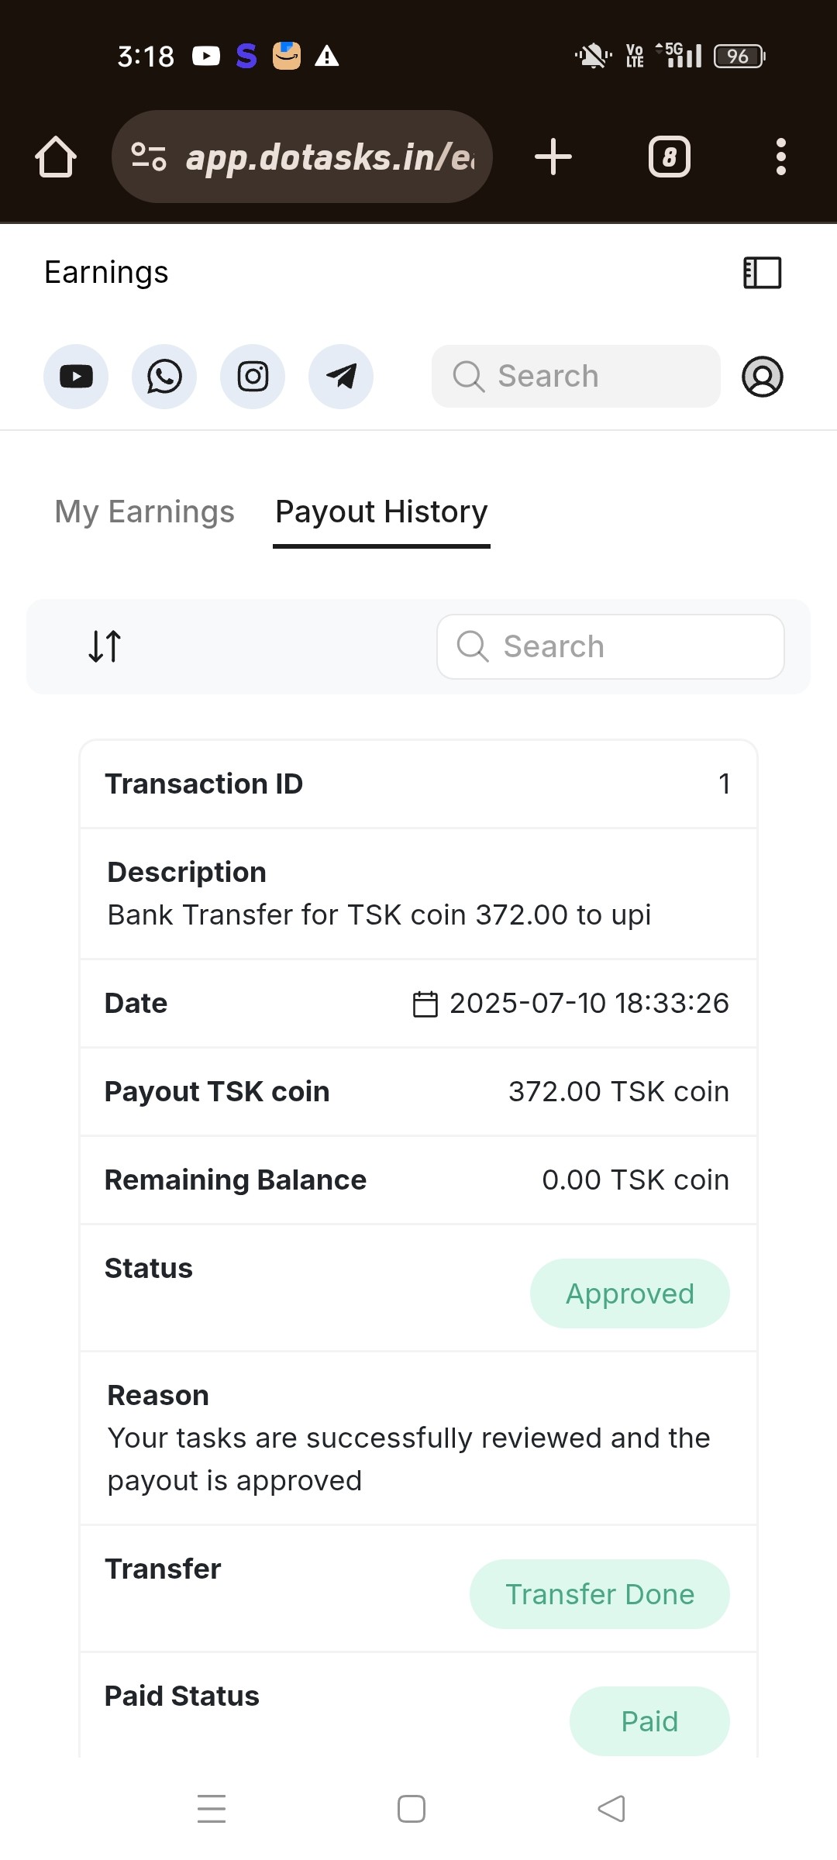The height and width of the screenshot is (1860, 837).
Task: Click the Transfer Done badge
Action: tap(599, 1594)
